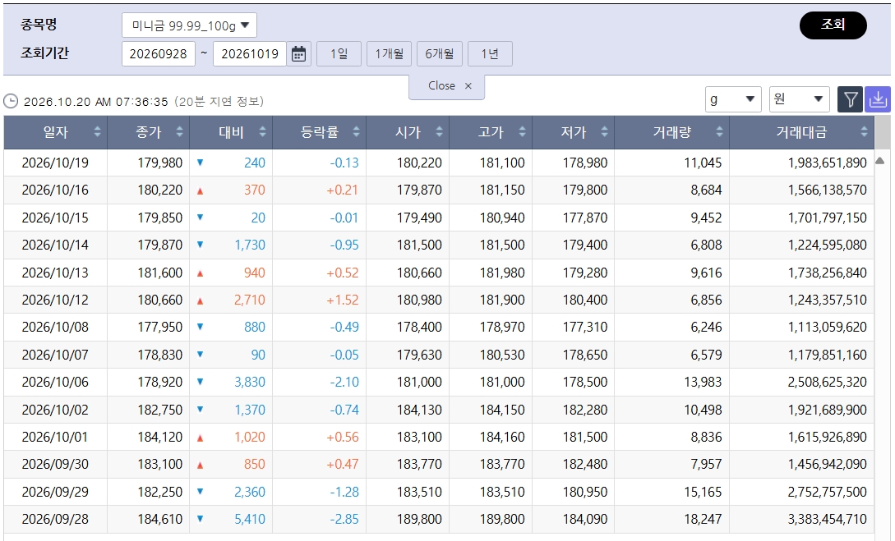This screenshot has height=541, width=895.
Task: Click the 조회 search button
Action: pos(833,25)
